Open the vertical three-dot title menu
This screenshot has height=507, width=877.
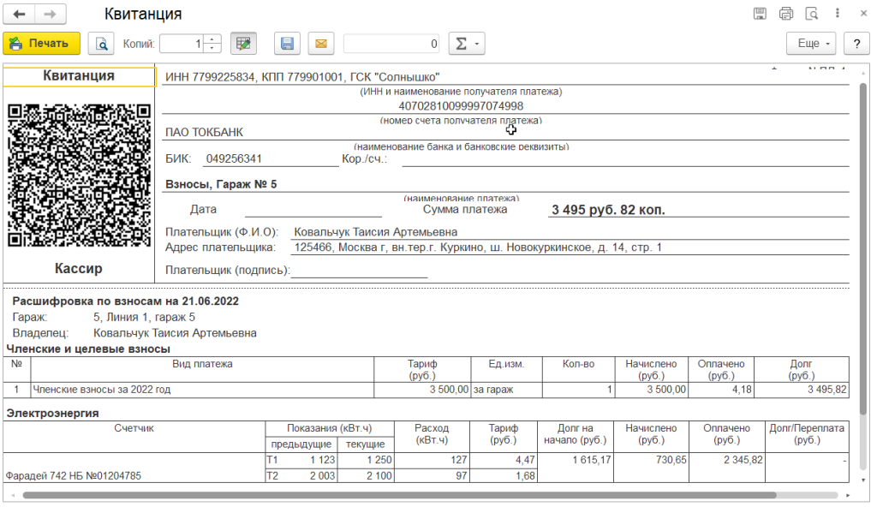tap(838, 14)
